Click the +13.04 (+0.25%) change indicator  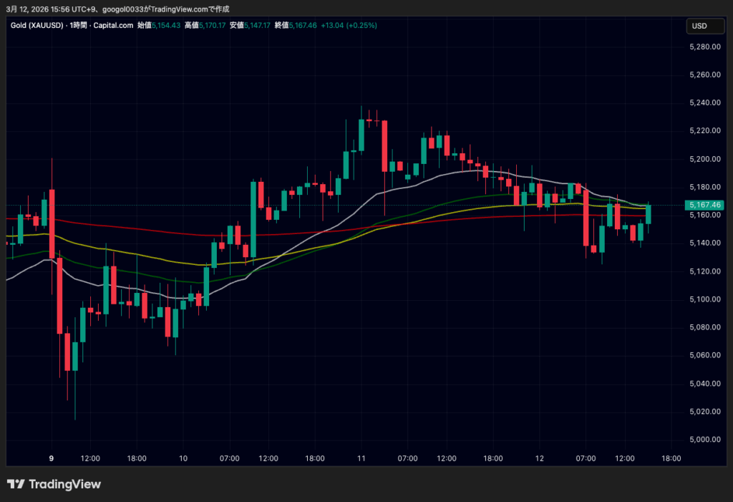pyautogui.click(x=349, y=26)
